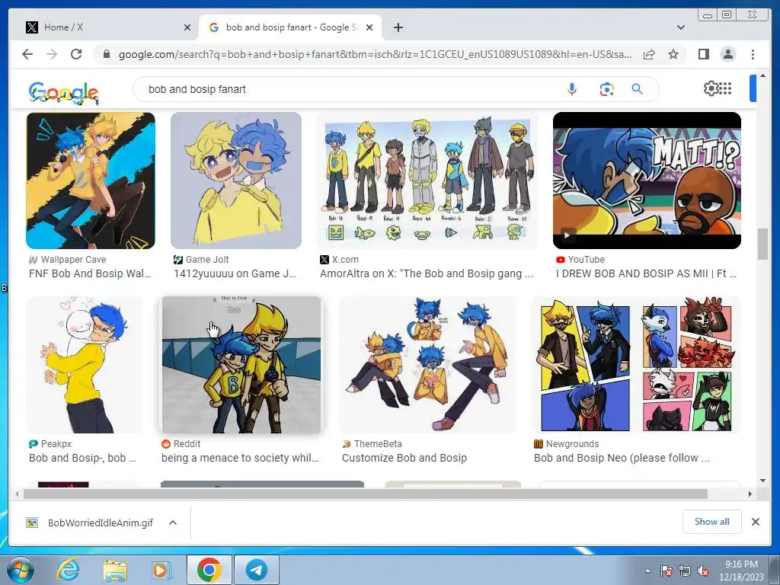Click the scroll down arrow
780x585 pixels.
pyautogui.click(x=762, y=481)
